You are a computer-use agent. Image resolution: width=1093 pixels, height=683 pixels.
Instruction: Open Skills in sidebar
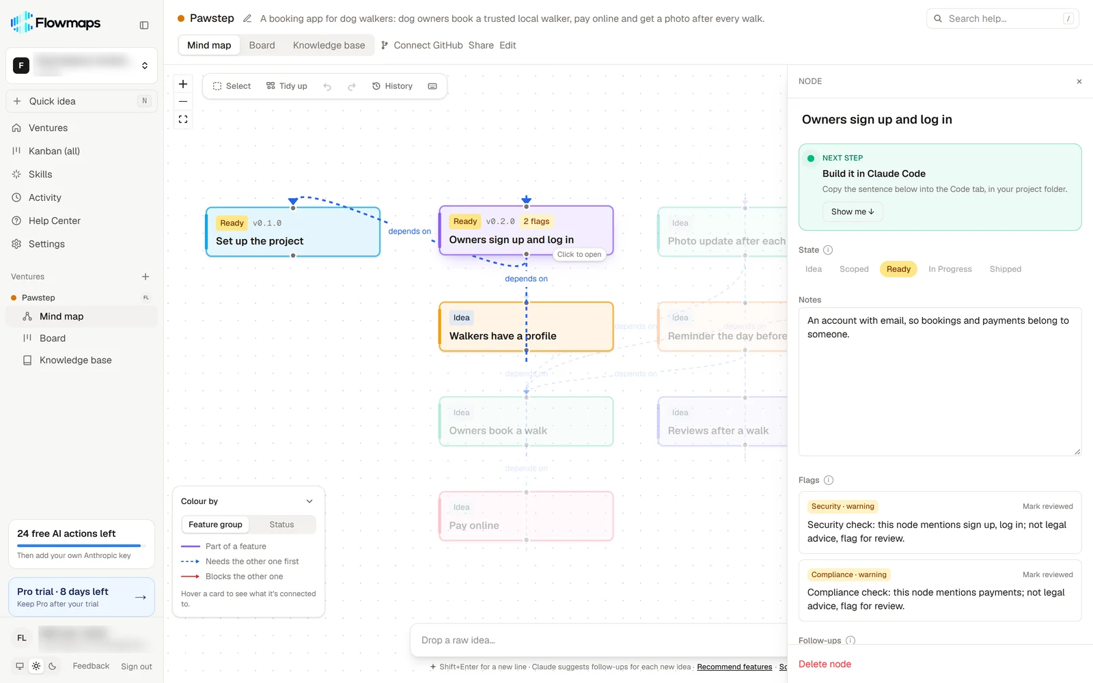click(81, 174)
